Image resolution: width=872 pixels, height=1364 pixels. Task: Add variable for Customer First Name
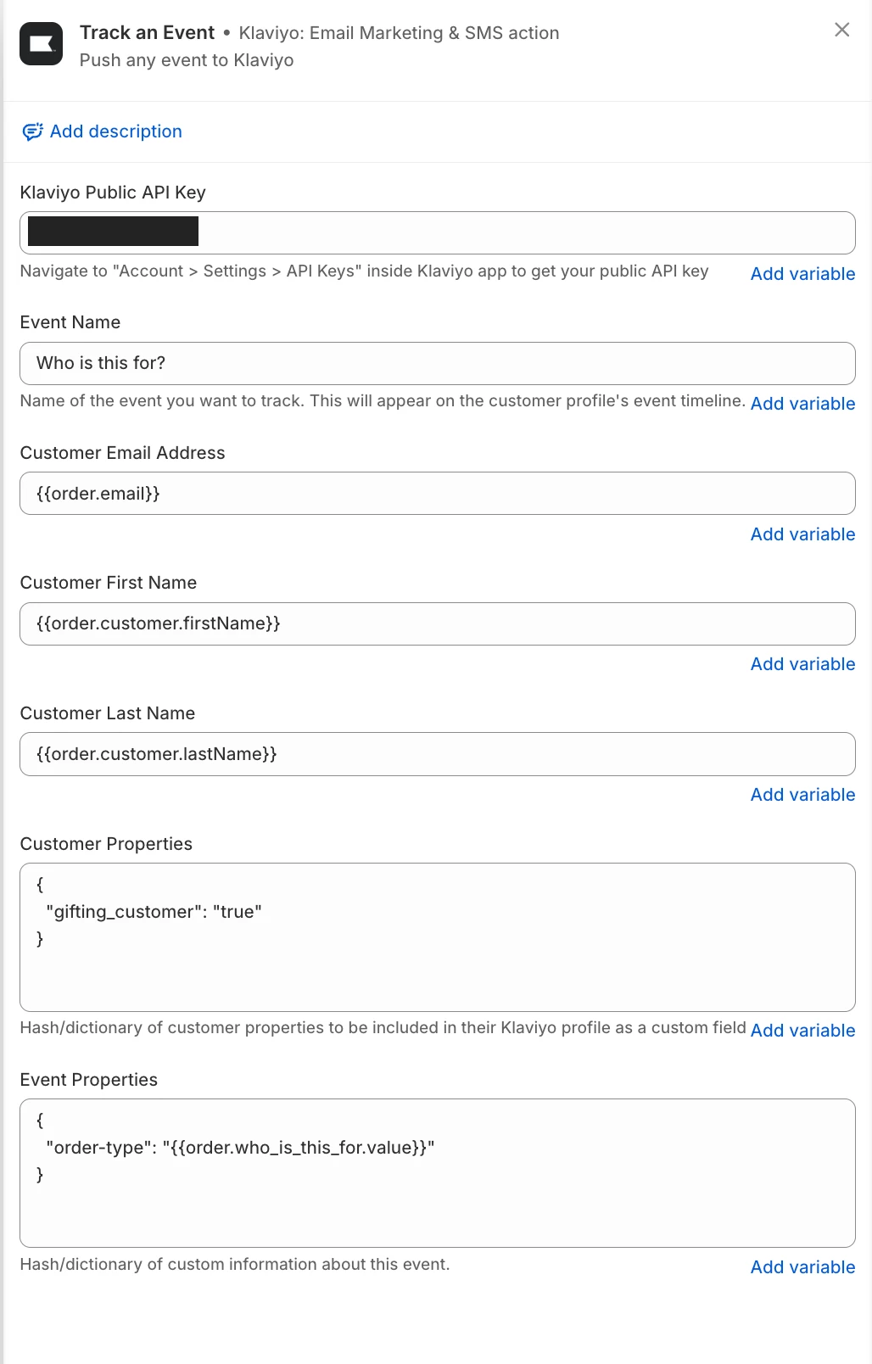(x=802, y=664)
